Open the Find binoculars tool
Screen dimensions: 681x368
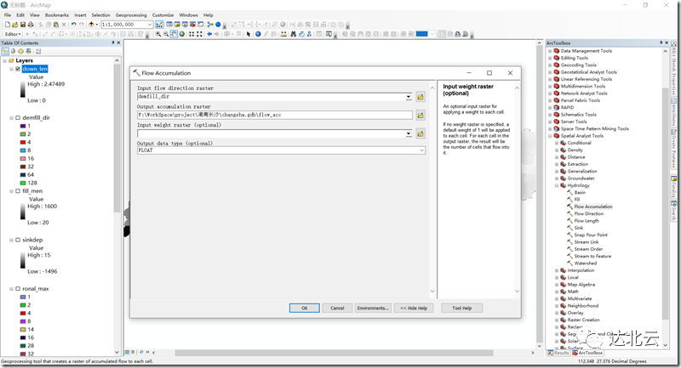click(x=294, y=34)
